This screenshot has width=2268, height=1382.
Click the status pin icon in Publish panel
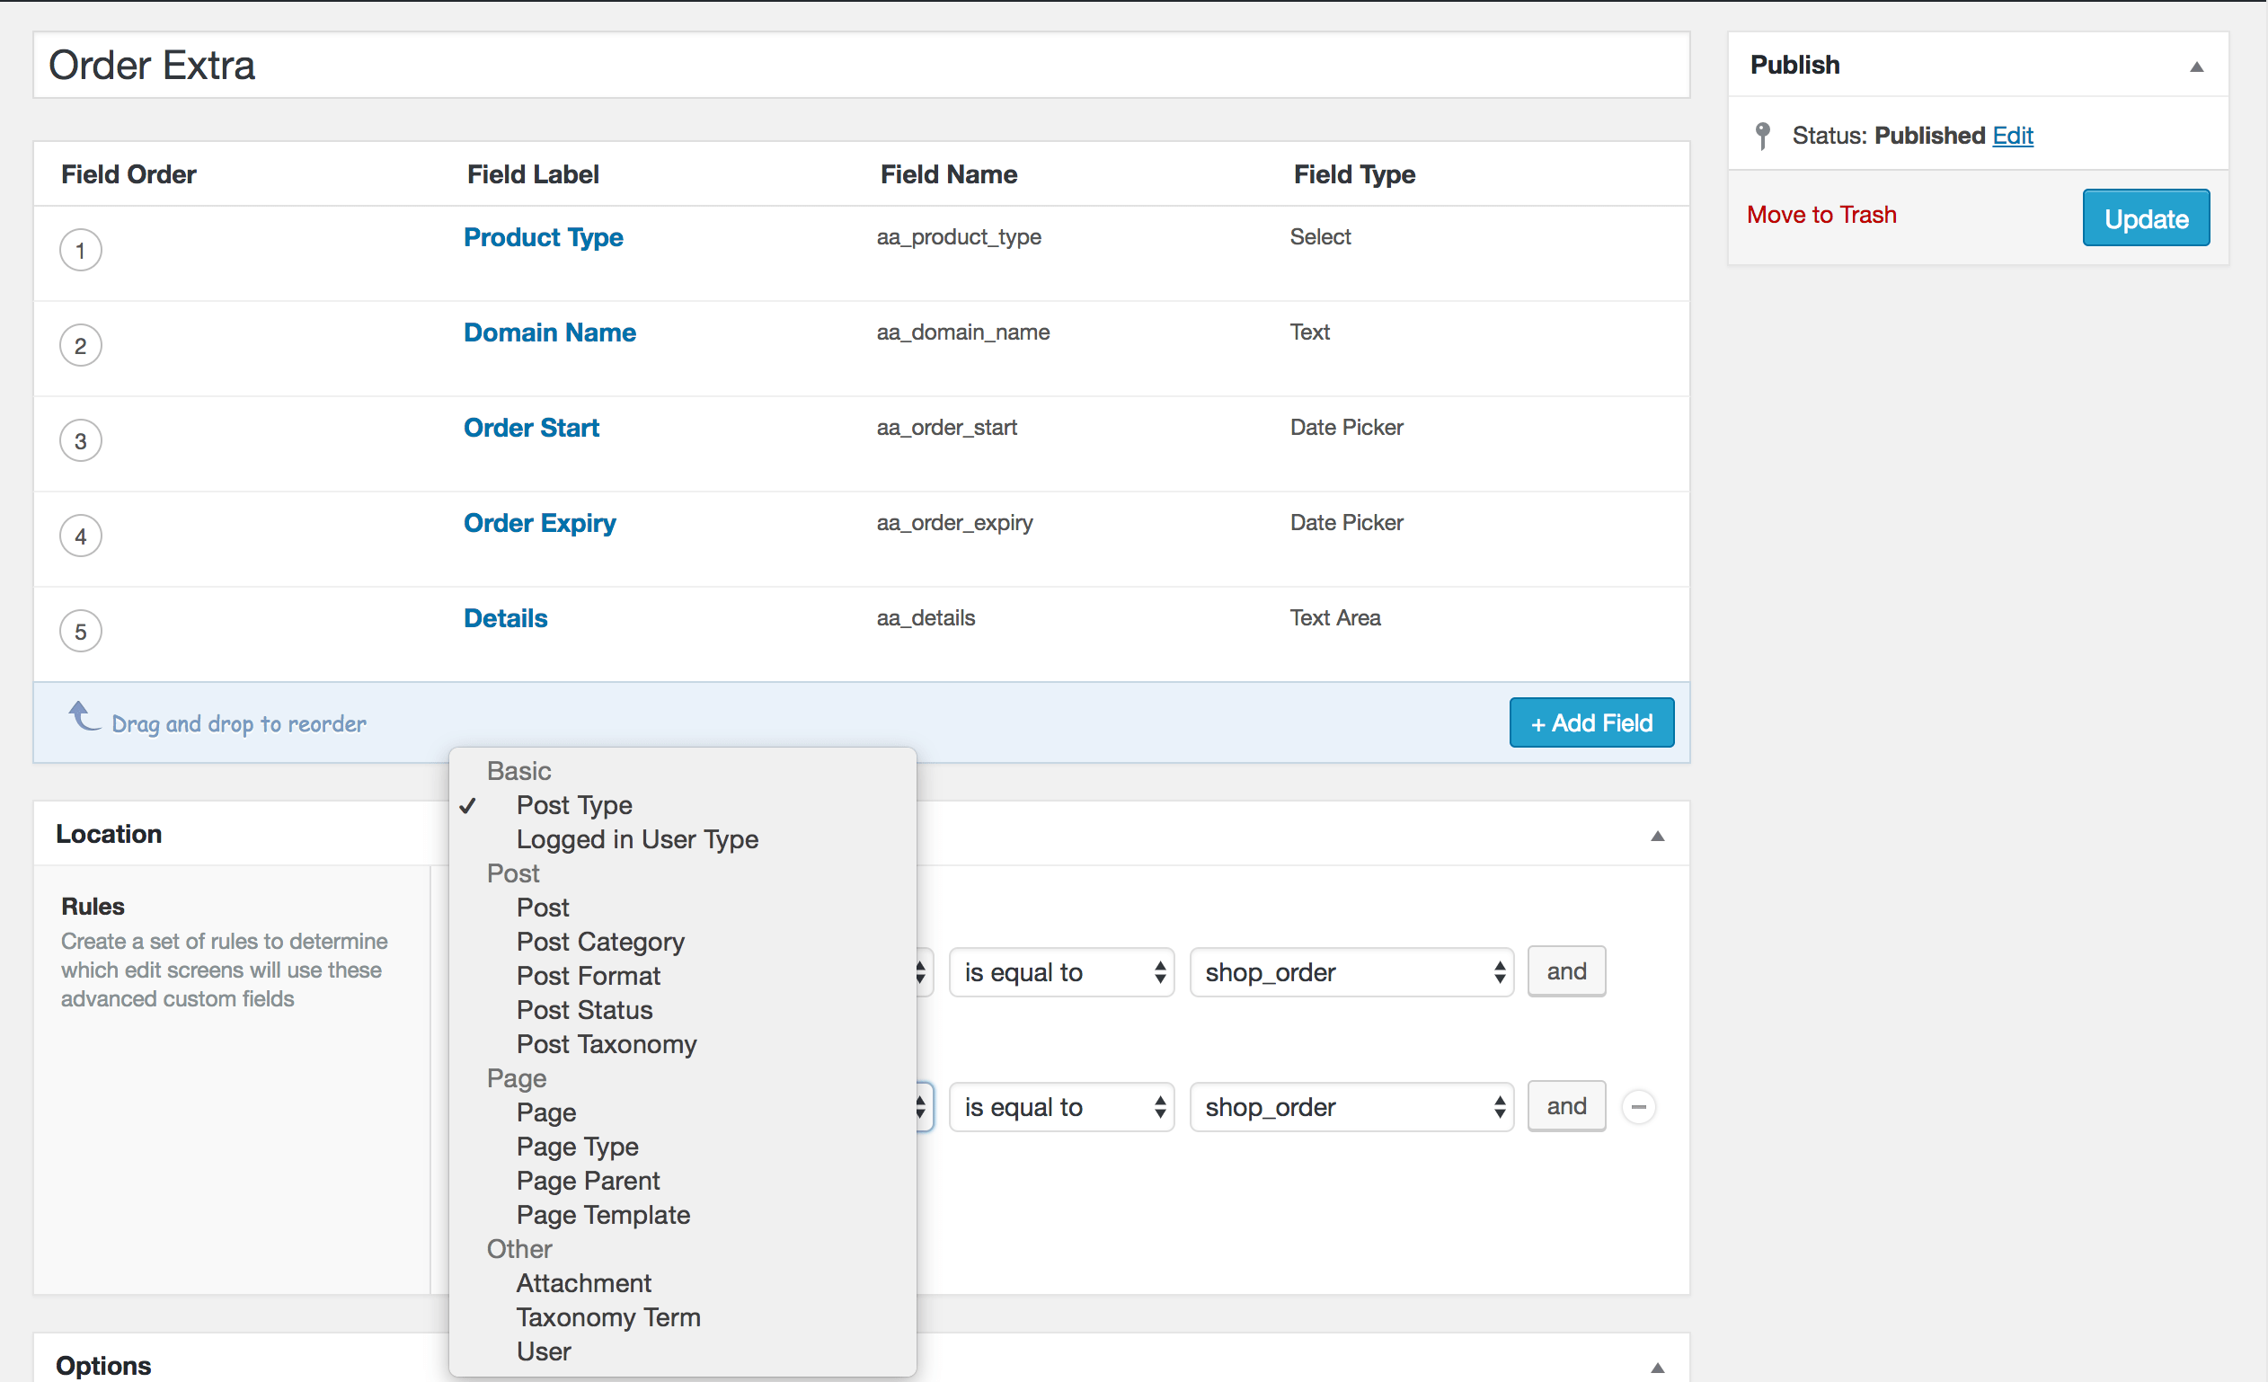click(x=1764, y=135)
